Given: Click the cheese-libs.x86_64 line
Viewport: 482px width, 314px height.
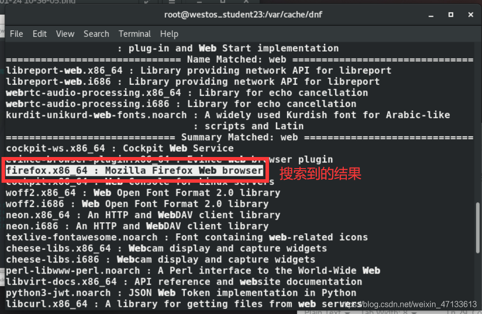Looking at the screenshot, I should (x=166, y=248).
